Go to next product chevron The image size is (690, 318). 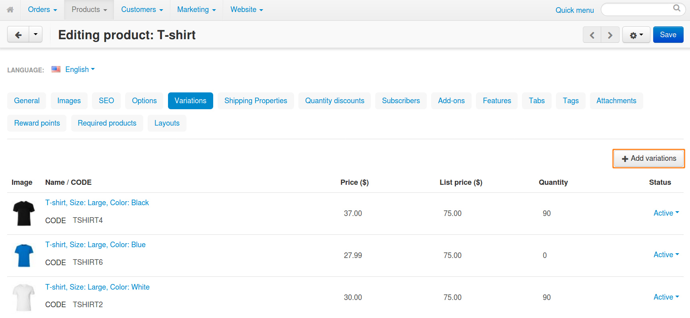(x=610, y=35)
